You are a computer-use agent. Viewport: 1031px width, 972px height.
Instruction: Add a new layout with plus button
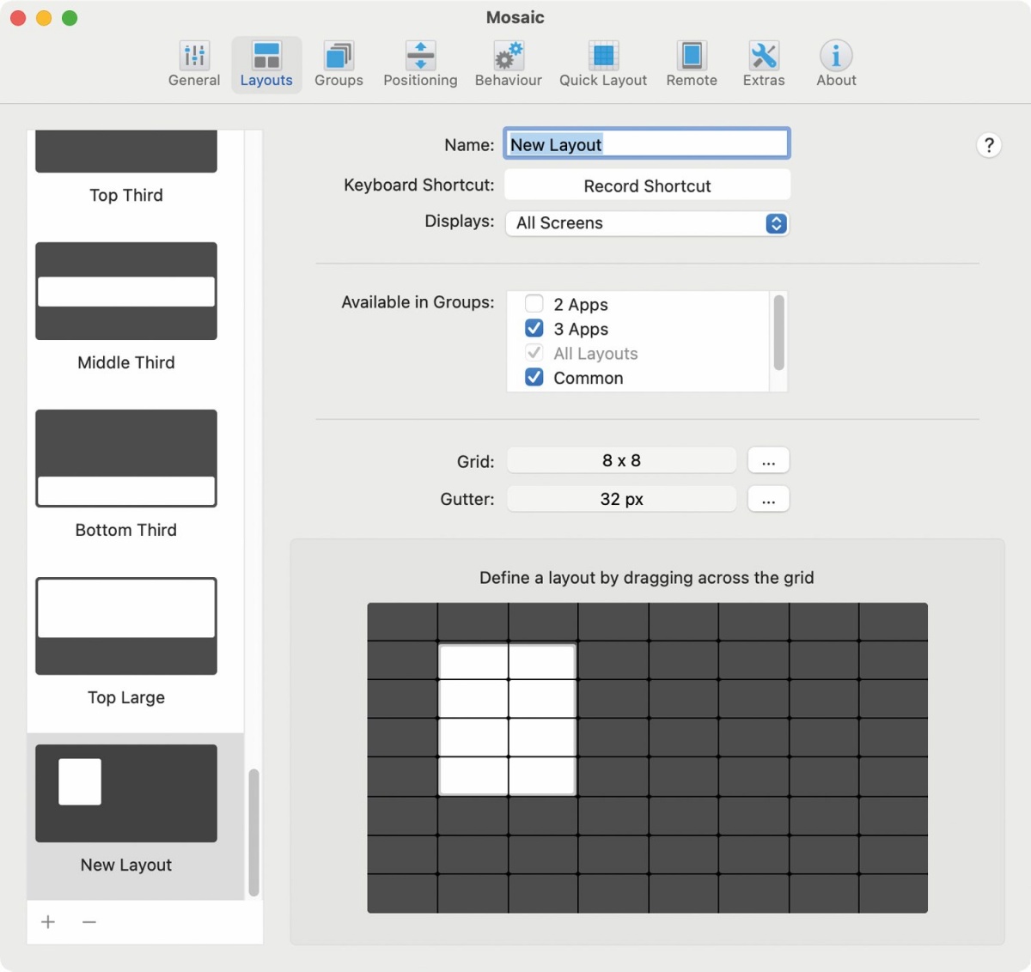[x=48, y=921]
